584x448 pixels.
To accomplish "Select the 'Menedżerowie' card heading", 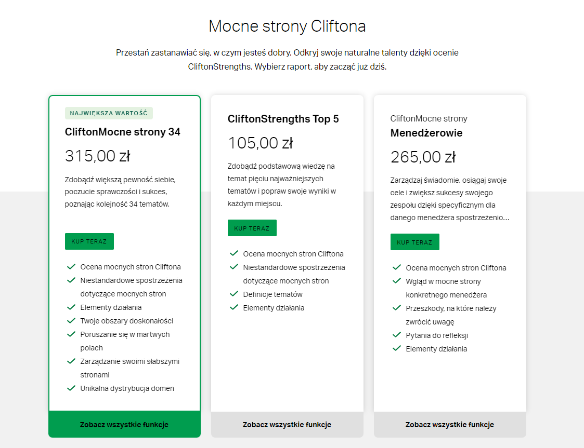I will (426, 133).
